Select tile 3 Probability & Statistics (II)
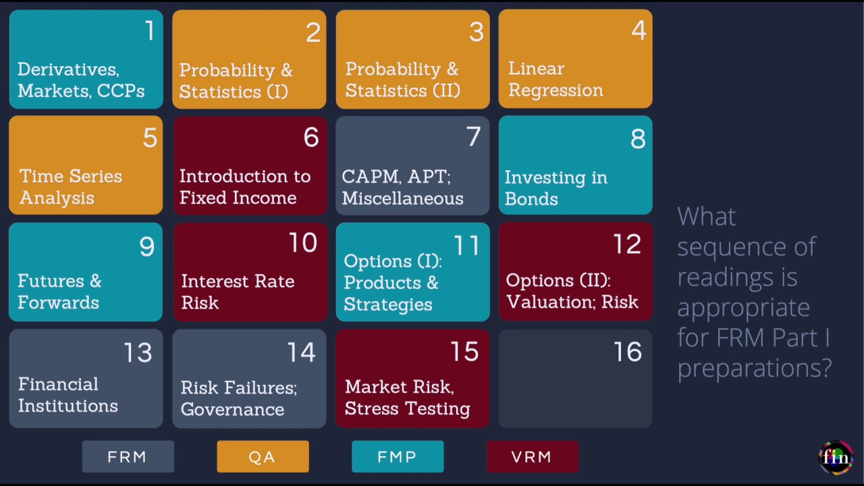 [x=412, y=59]
